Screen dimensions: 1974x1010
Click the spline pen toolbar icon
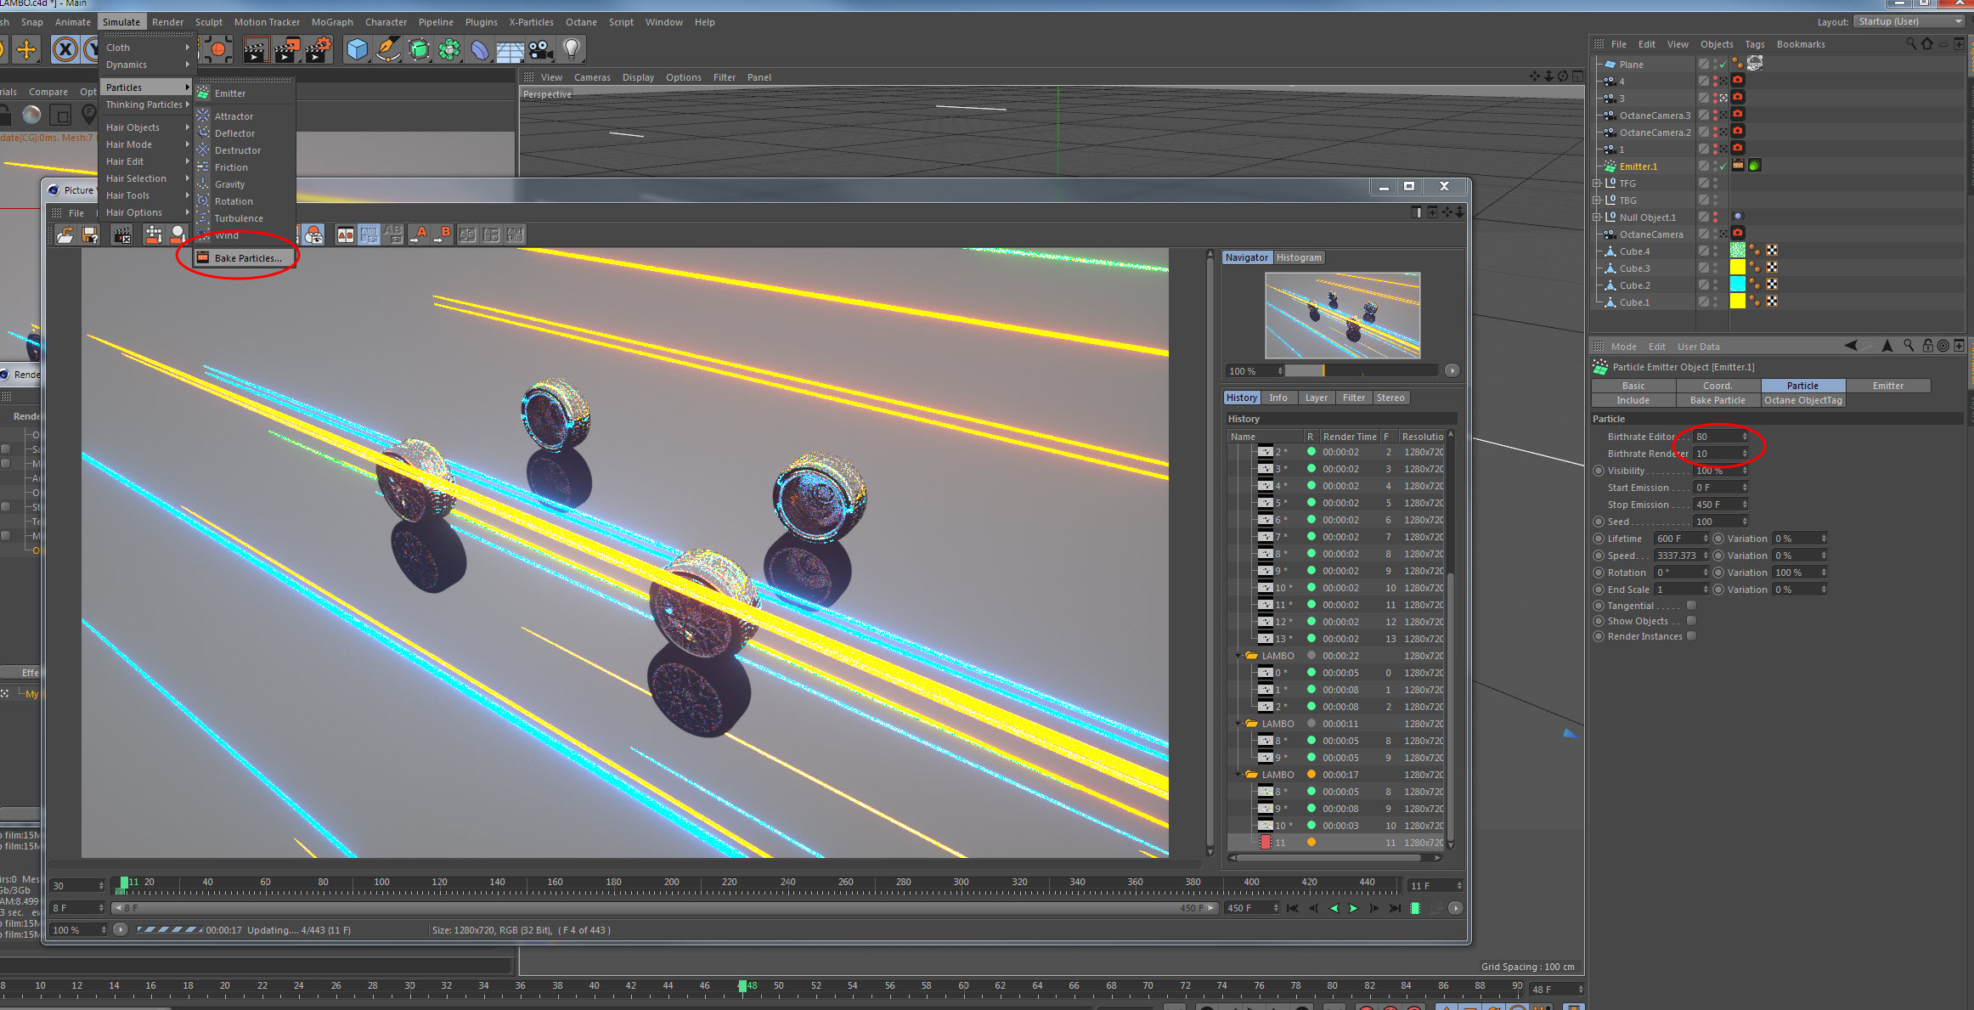tap(387, 50)
